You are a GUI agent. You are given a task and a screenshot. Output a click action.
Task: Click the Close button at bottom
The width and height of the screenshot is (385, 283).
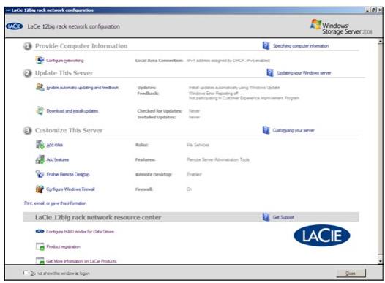point(351,273)
